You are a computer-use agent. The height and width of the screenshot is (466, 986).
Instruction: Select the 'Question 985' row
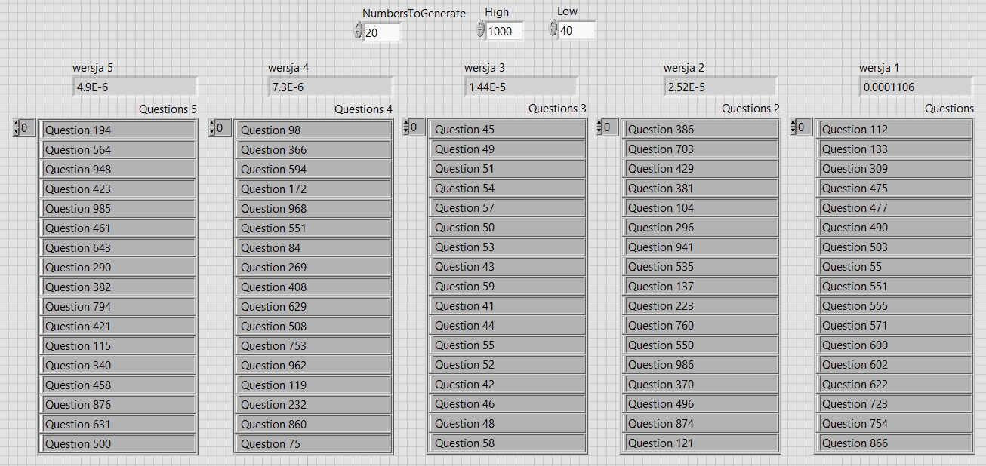119,208
